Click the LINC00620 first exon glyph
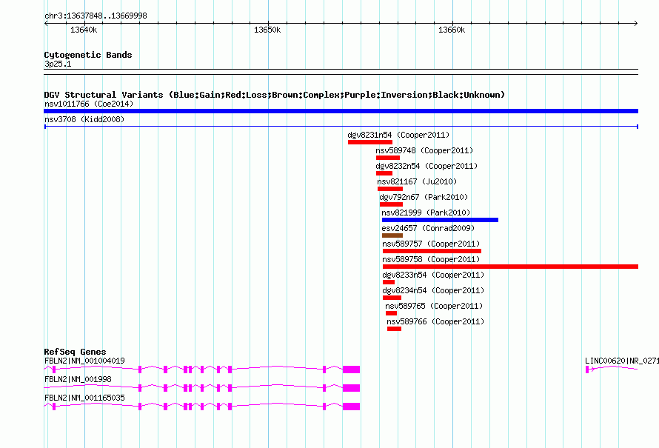This screenshot has width=659, height=448. tap(588, 370)
